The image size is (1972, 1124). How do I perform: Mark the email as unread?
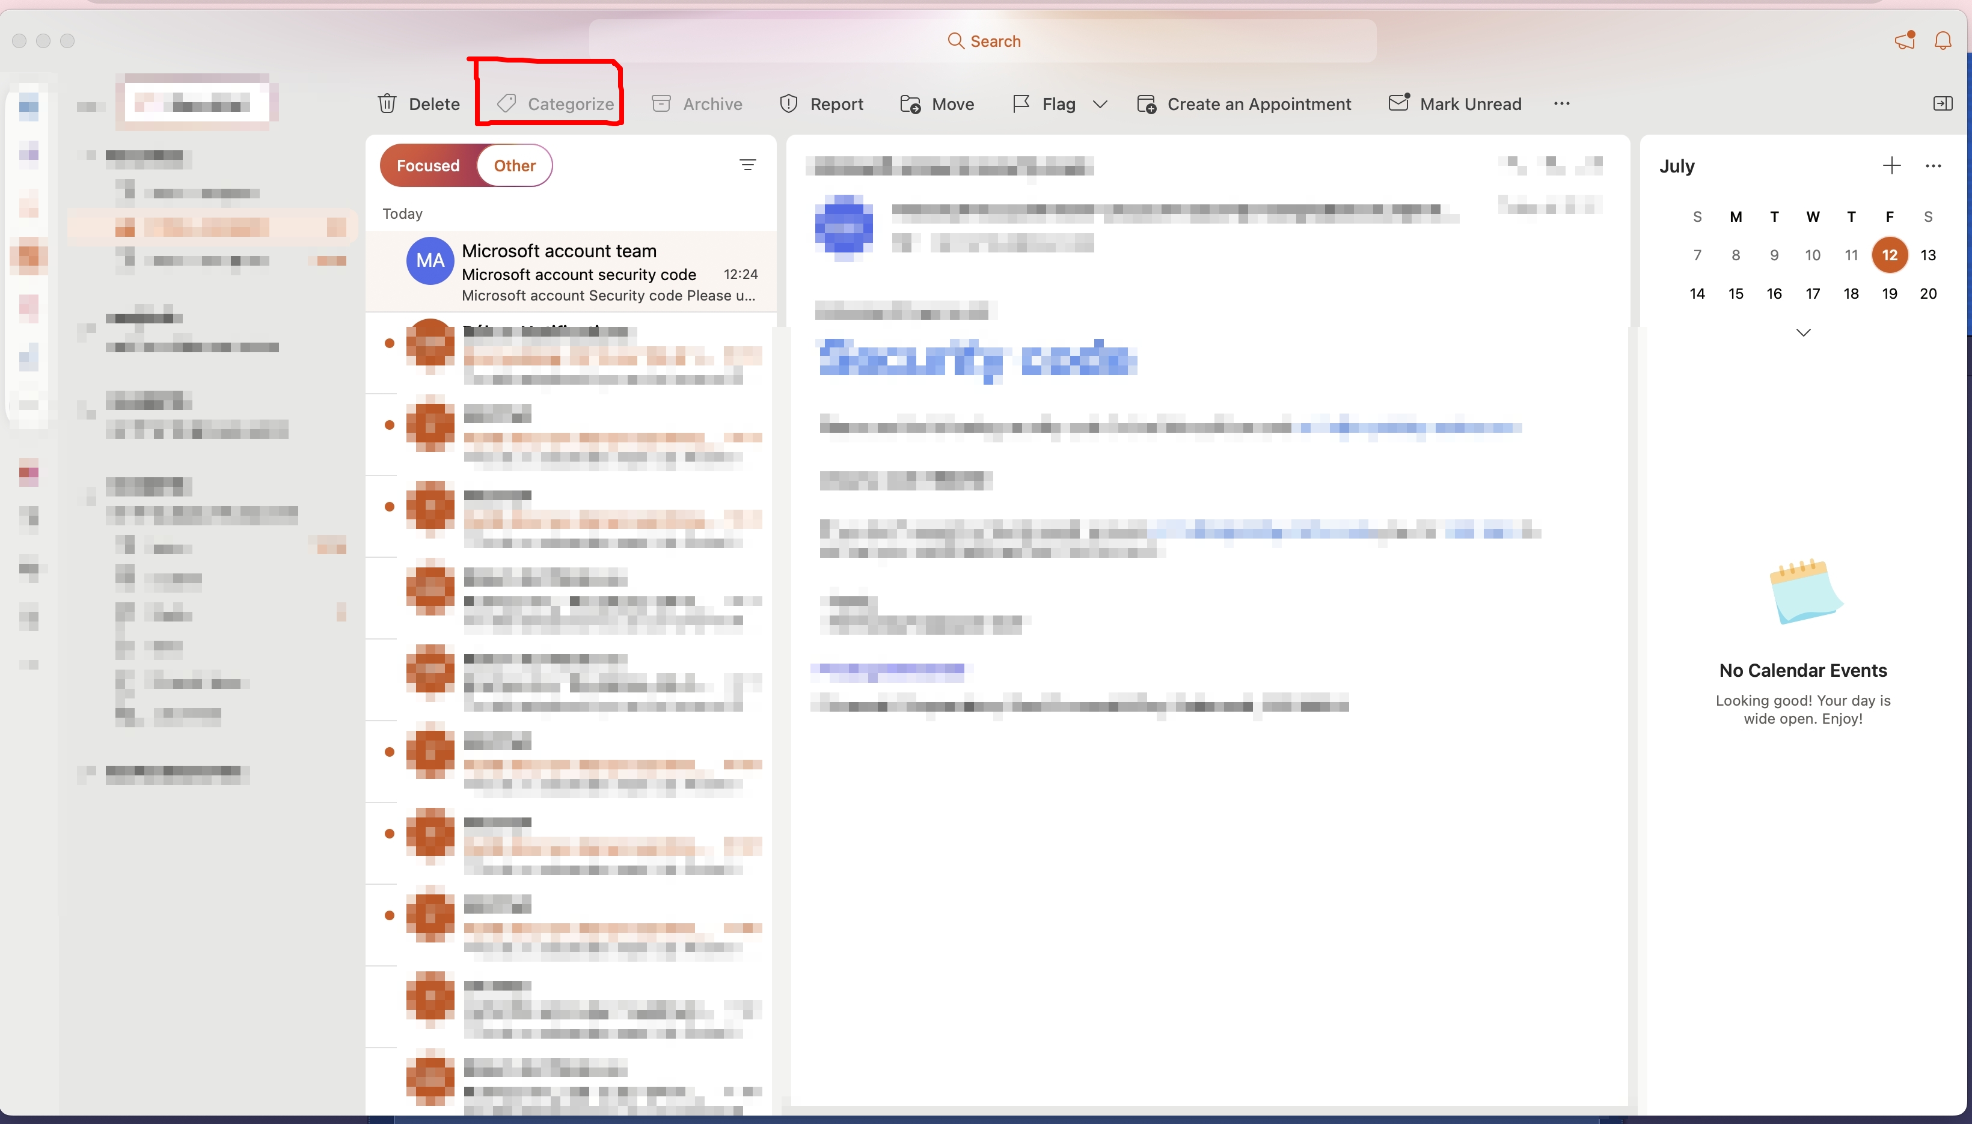tap(1455, 103)
